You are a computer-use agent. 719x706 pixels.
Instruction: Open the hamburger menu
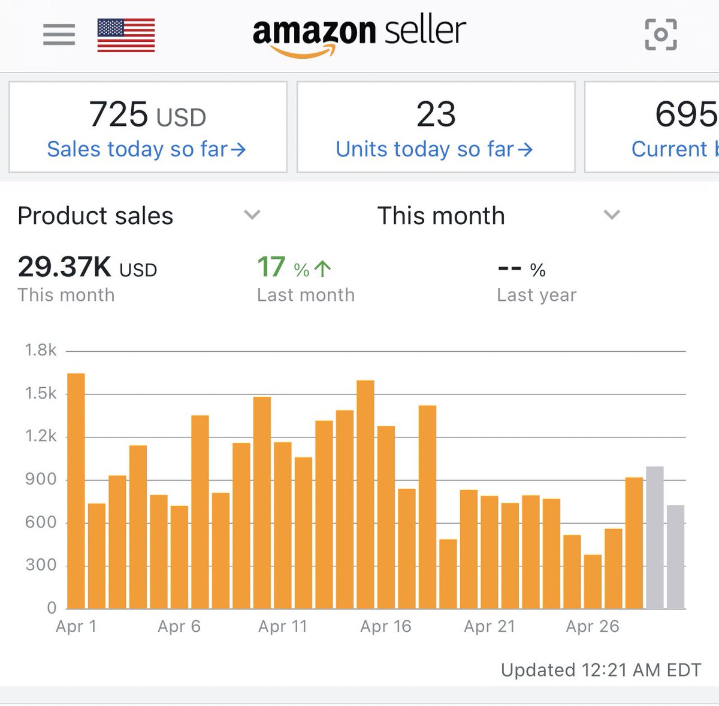click(x=59, y=35)
